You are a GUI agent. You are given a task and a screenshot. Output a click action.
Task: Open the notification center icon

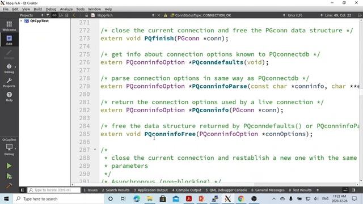tap(354, 199)
